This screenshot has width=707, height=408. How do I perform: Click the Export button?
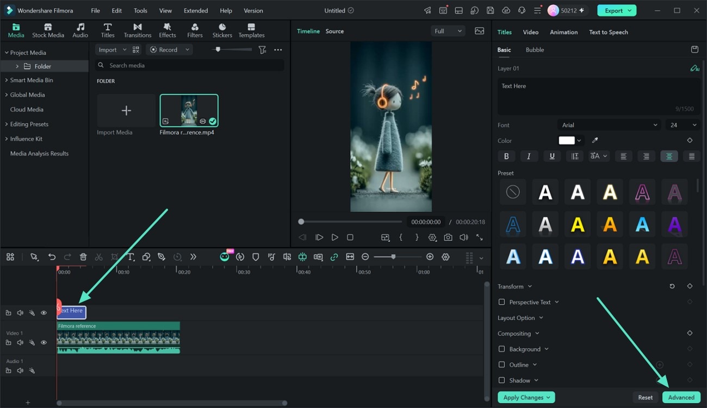[x=617, y=10]
